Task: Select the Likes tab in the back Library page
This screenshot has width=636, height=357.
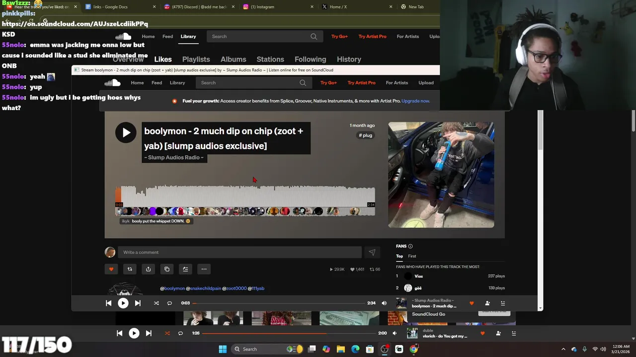Action: click(163, 59)
